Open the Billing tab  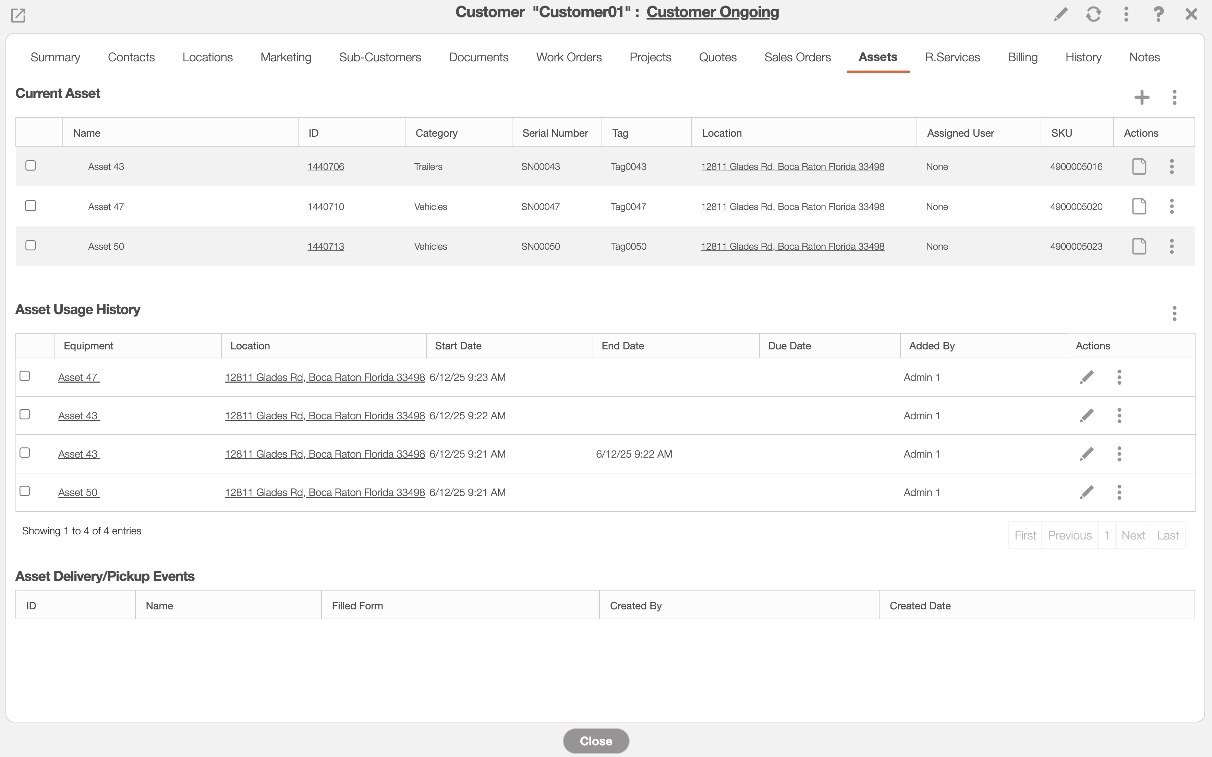tap(1022, 57)
